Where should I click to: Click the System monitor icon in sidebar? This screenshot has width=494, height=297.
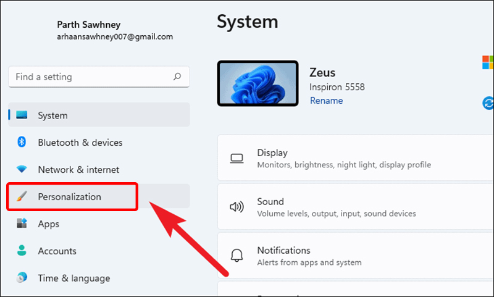pos(22,115)
